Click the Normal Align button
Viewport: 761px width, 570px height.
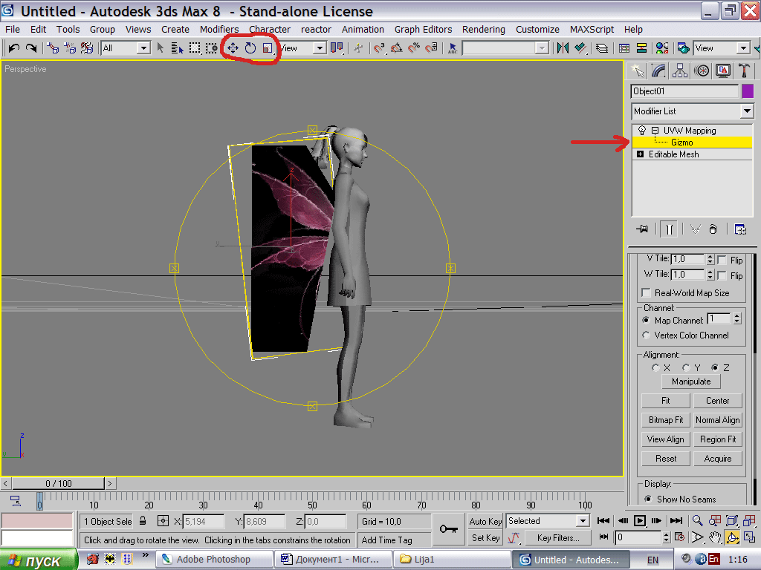tap(718, 420)
